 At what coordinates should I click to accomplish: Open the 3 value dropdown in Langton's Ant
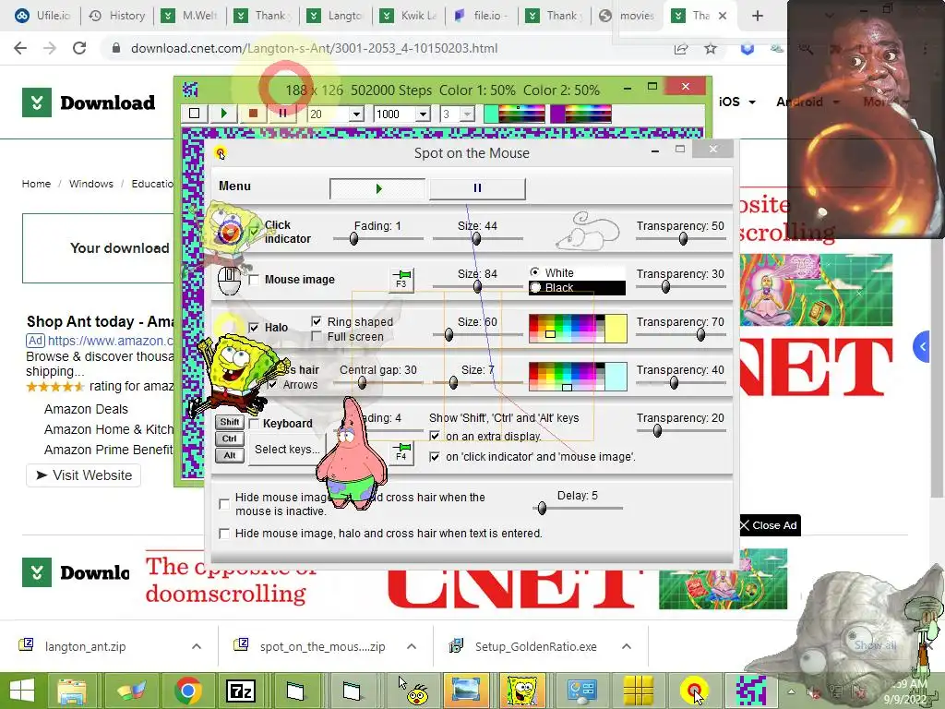(x=468, y=114)
